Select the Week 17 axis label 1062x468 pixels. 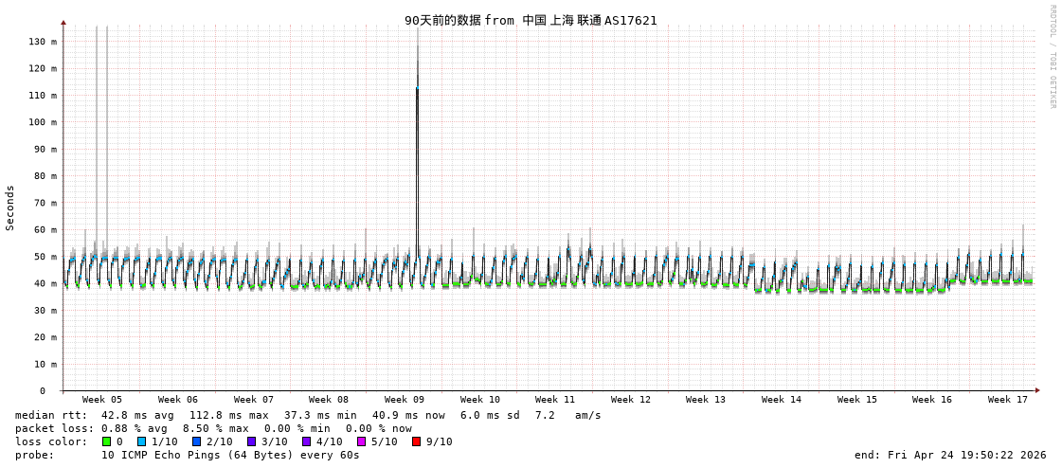click(1008, 400)
